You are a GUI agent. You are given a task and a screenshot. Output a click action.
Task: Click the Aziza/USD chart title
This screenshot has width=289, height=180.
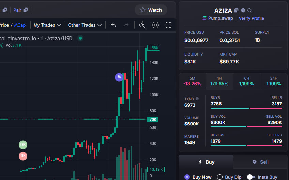[x=60, y=39]
